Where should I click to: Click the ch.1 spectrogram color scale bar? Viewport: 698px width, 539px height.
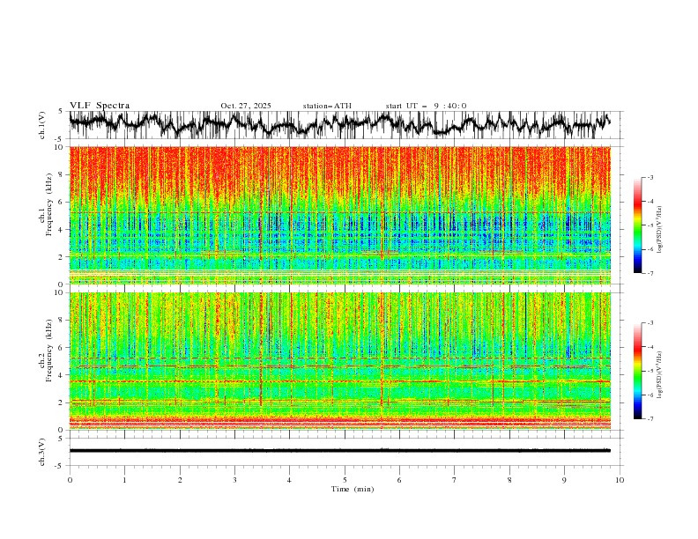tap(637, 225)
